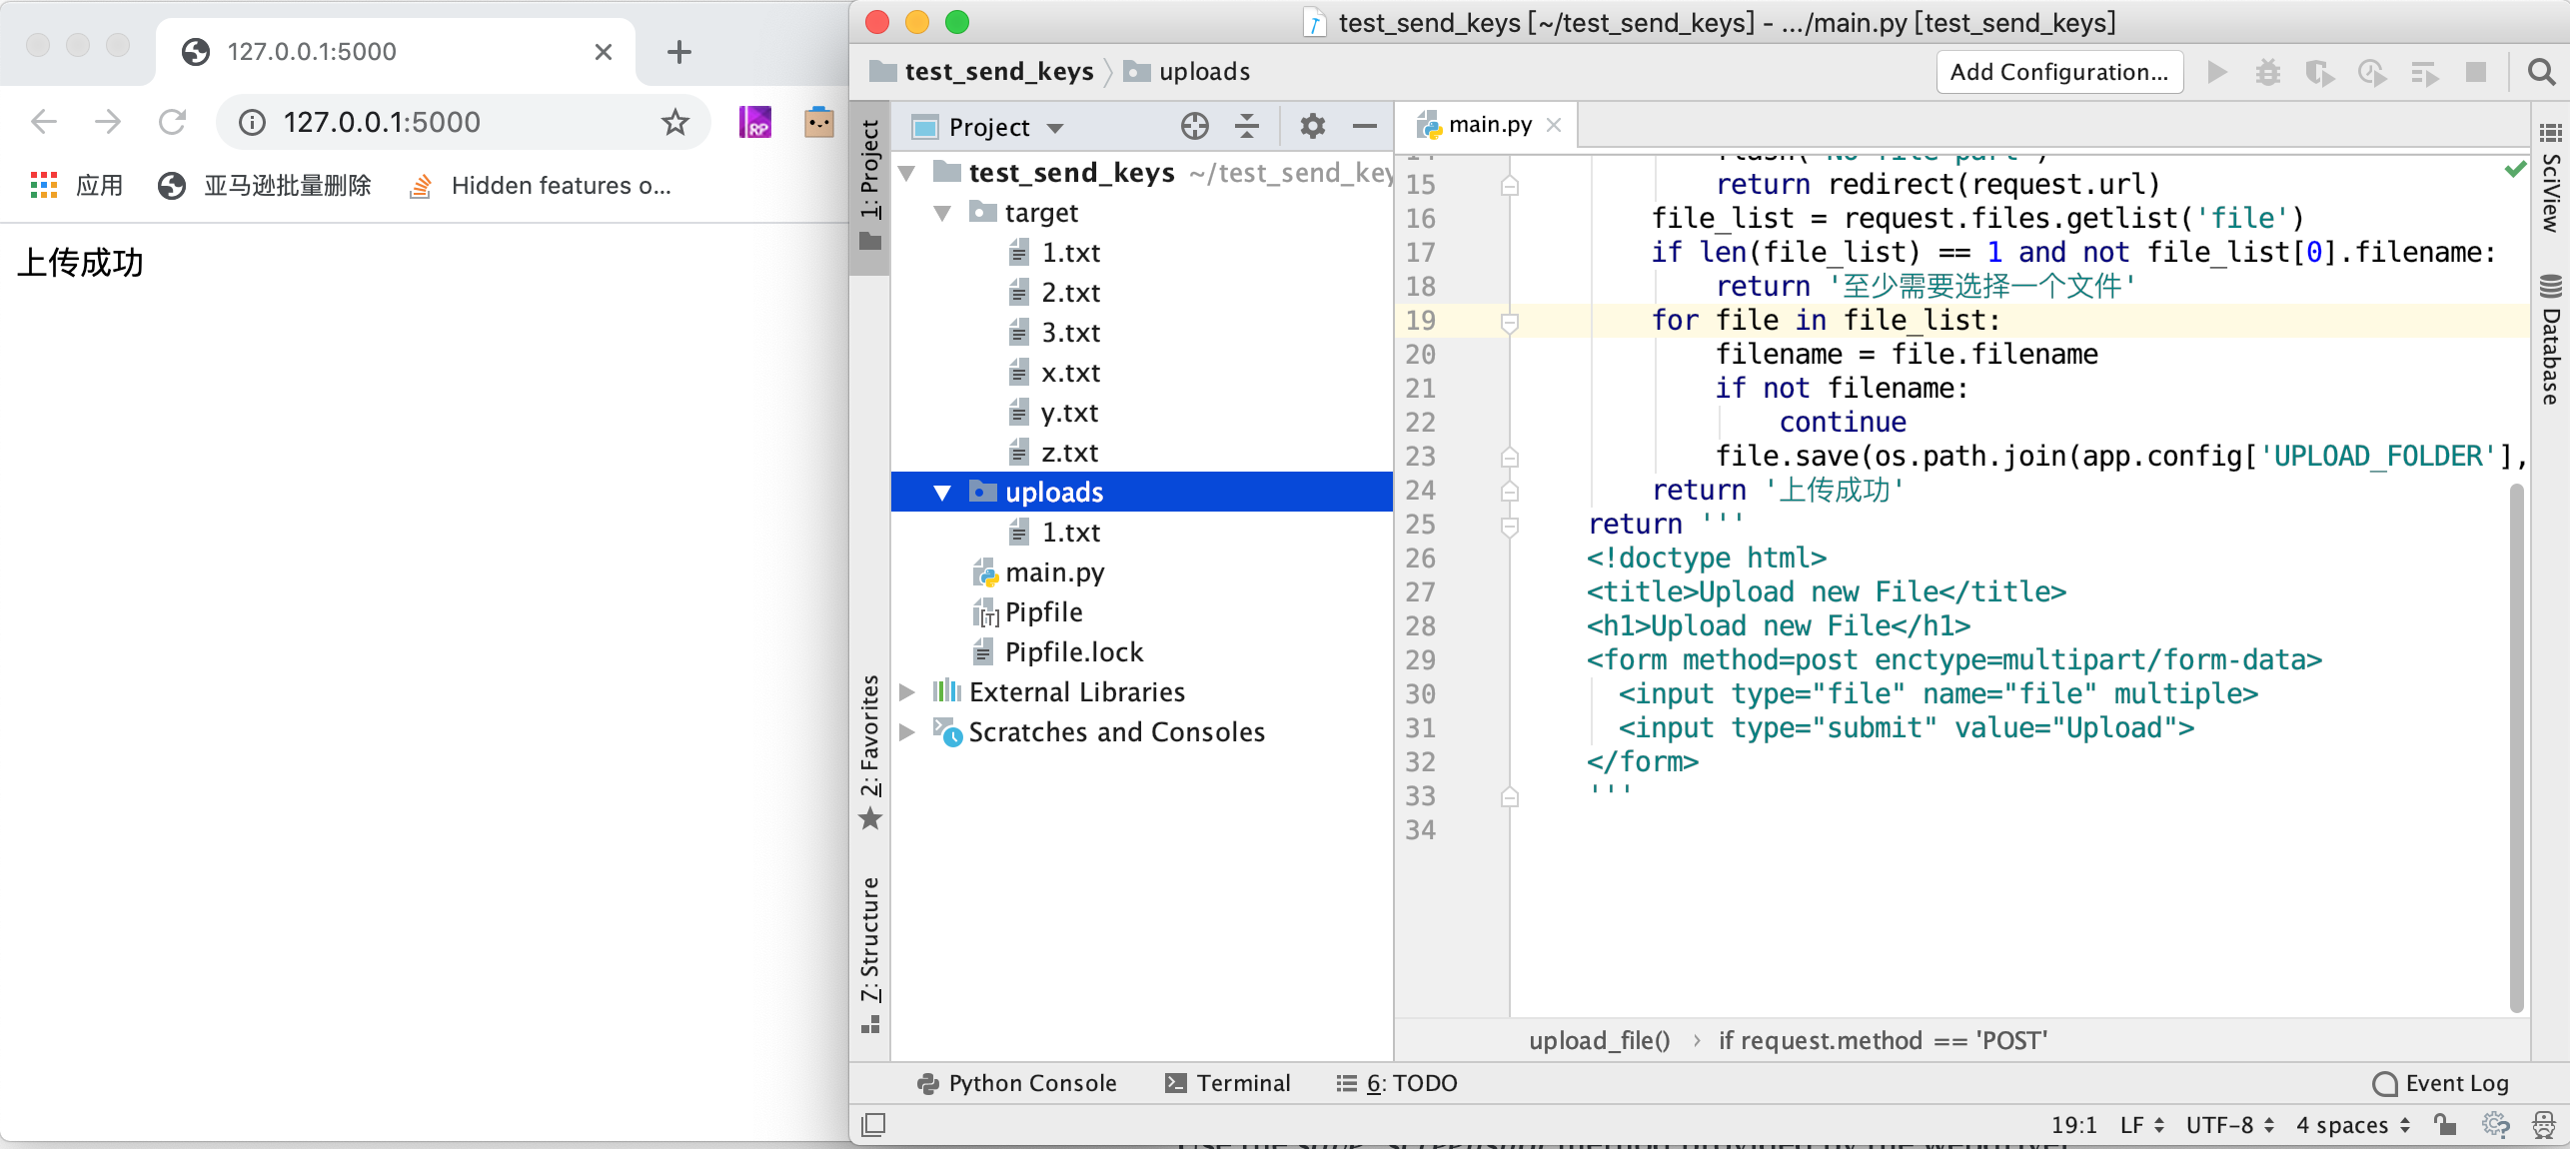
Task: Toggle the 1: Project side tab
Action: [x=870, y=186]
